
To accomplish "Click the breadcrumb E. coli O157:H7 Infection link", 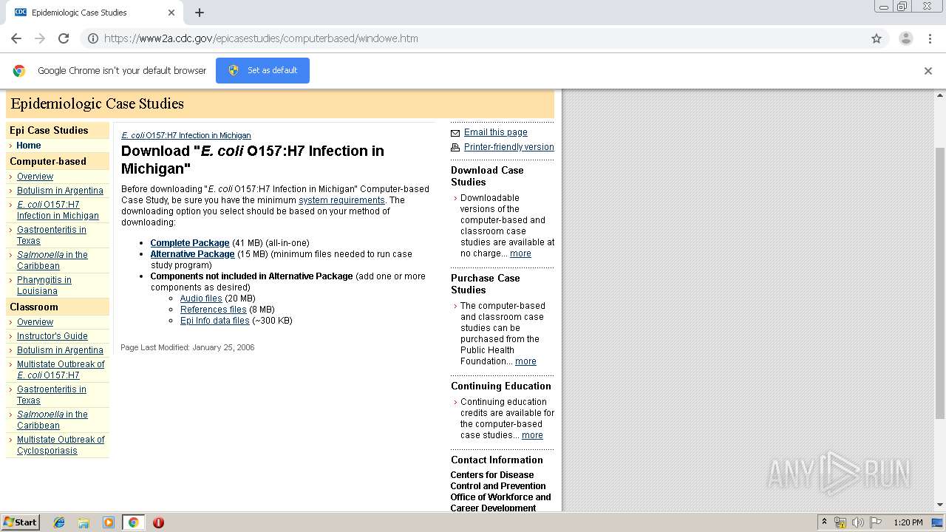I will coord(186,135).
